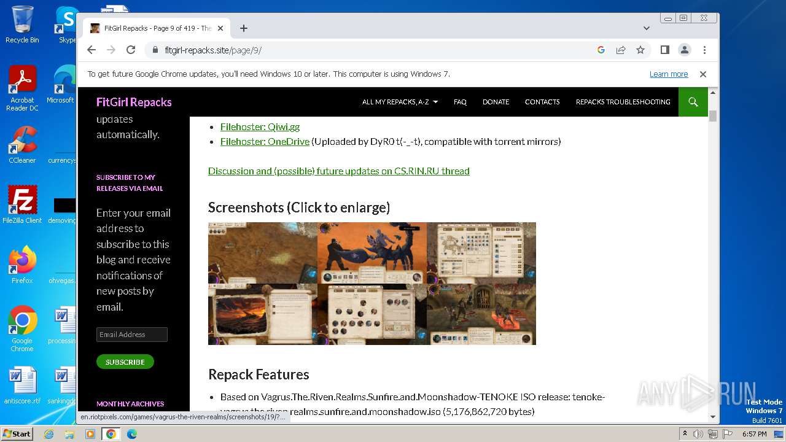Click the vertical scrollbar thumb
The width and height of the screenshot is (786, 442).
coord(713,116)
